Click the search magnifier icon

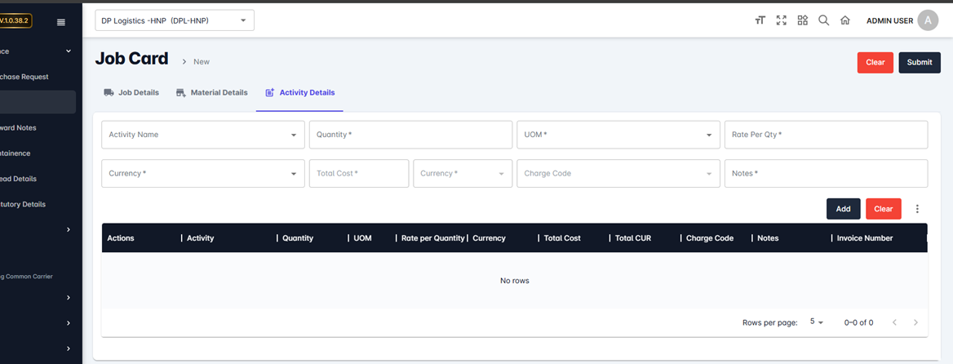[x=823, y=20]
